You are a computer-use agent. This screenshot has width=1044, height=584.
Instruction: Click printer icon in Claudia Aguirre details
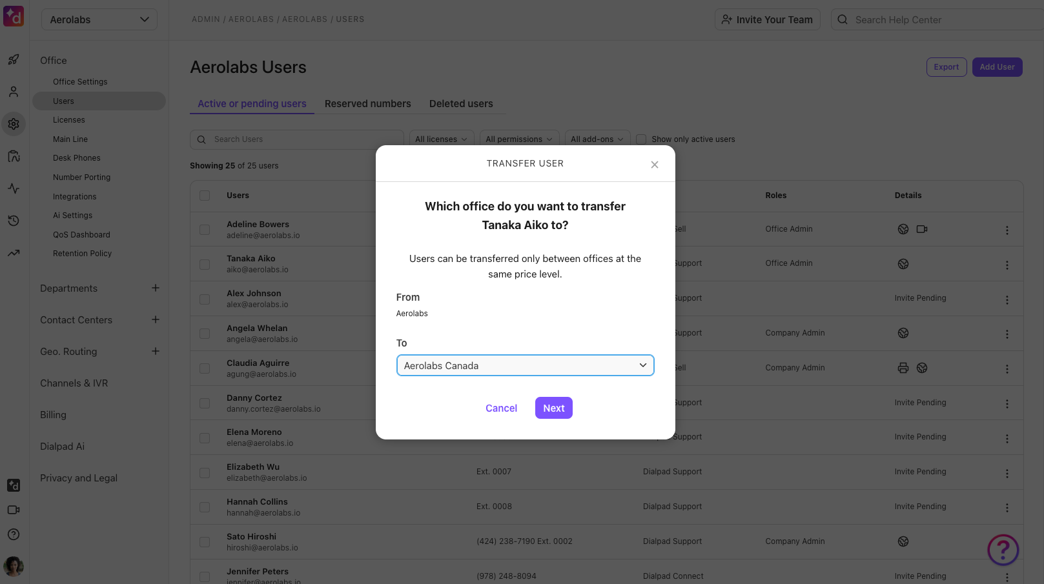coord(903,368)
